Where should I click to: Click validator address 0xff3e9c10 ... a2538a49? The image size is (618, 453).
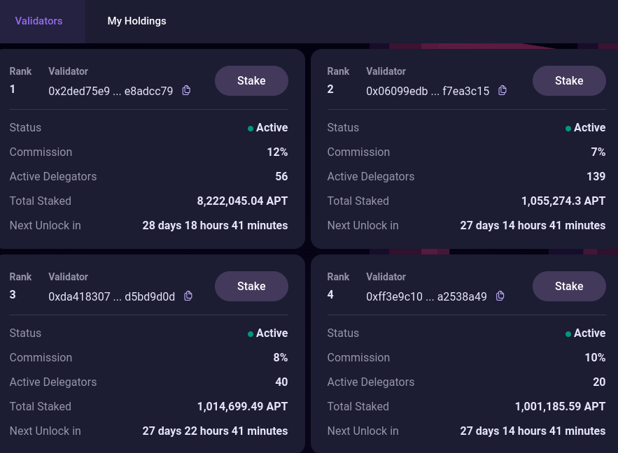pos(426,296)
